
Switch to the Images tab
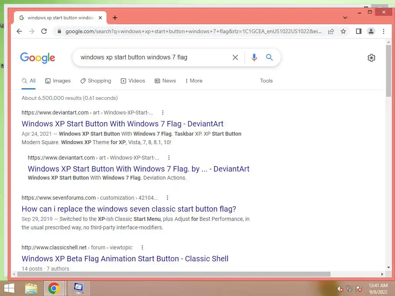pyautogui.click(x=58, y=81)
